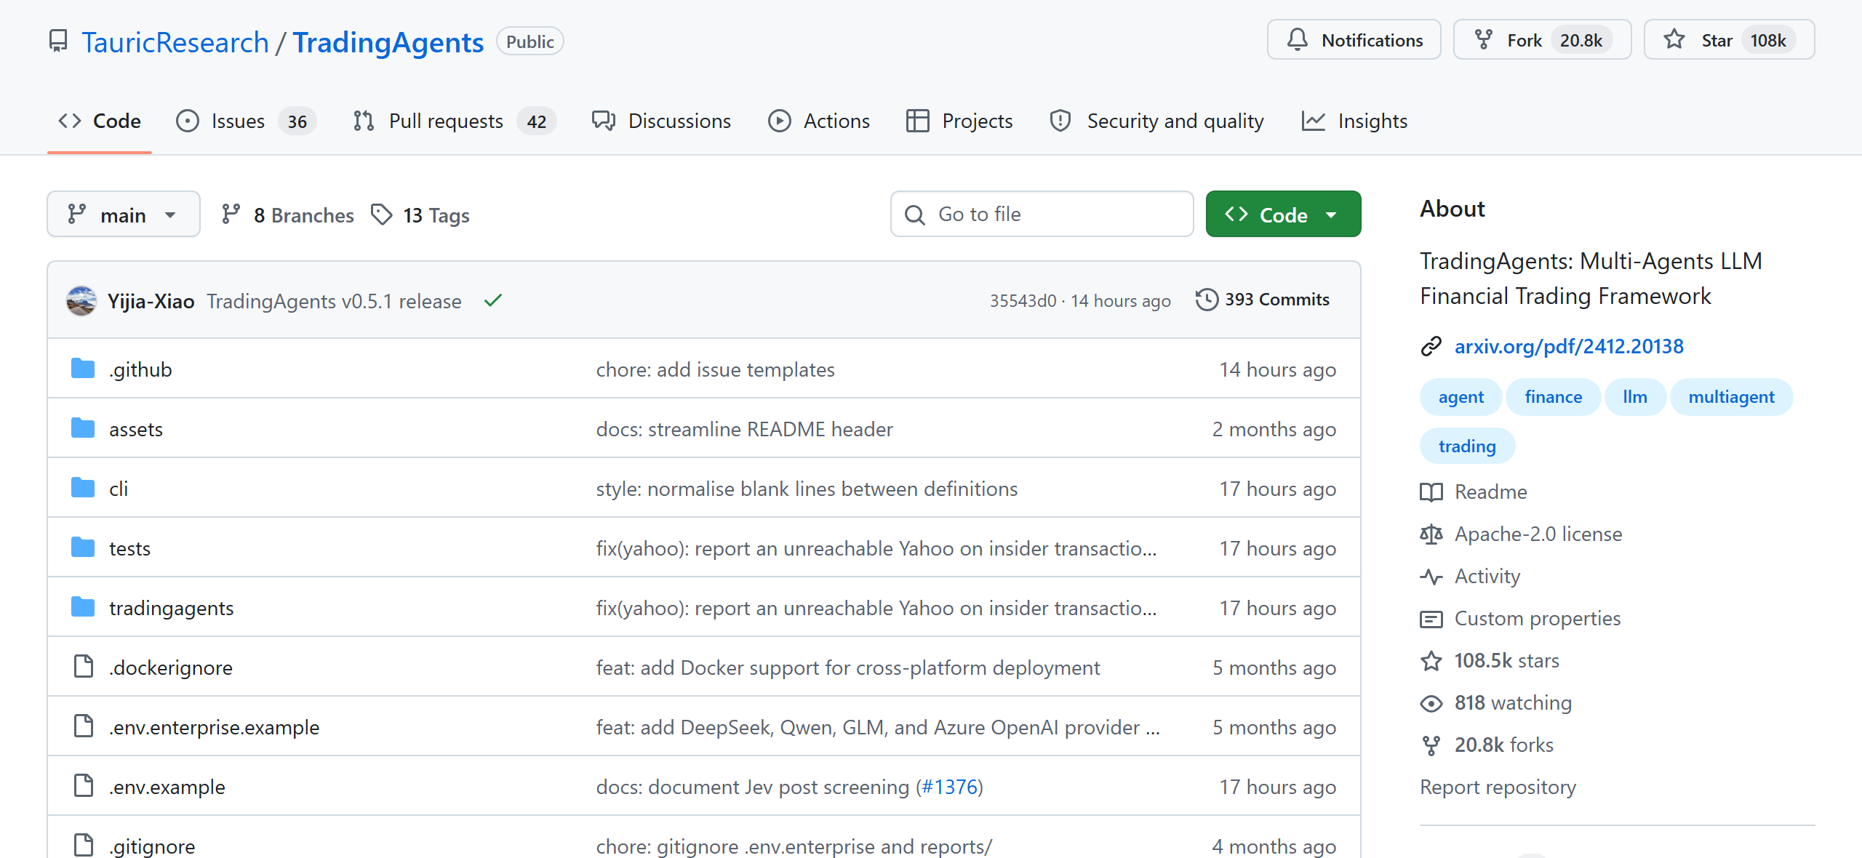Click the .env.example file icon
The height and width of the screenshot is (858, 1862).
pos(84,786)
